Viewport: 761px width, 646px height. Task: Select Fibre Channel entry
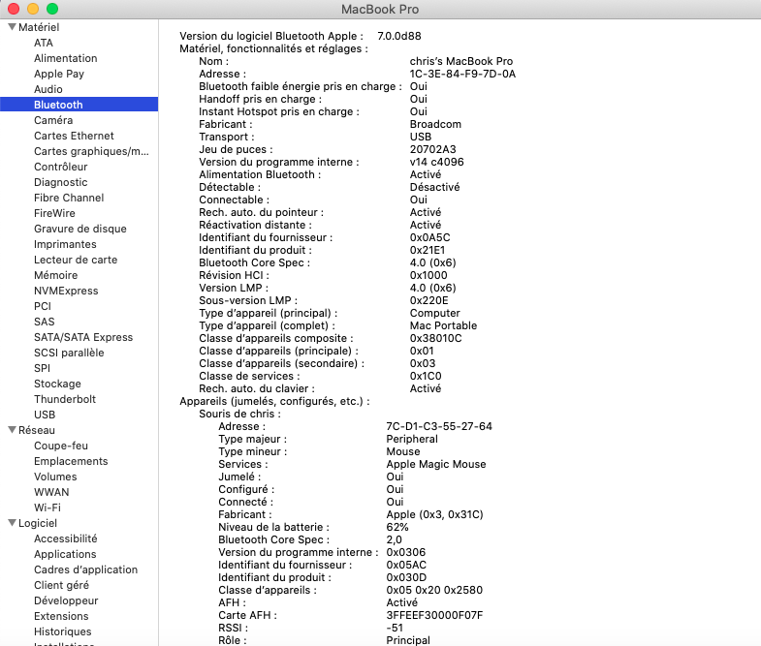pyautogui.click(x=69, y=198)
